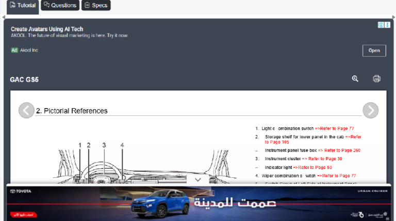The height and width of the screenshot is (221, 396).
Task: Click callout number 3 on diagram
Action: pyautogui.click(x=104, y=145)
